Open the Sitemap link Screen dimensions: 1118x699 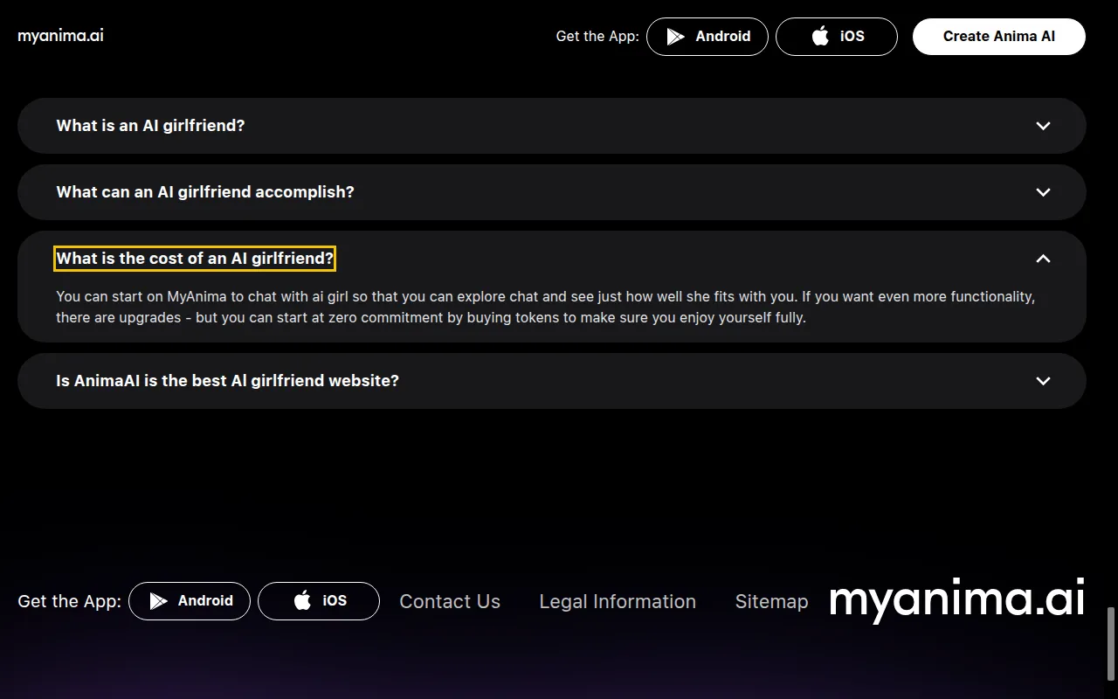(772, 601)
